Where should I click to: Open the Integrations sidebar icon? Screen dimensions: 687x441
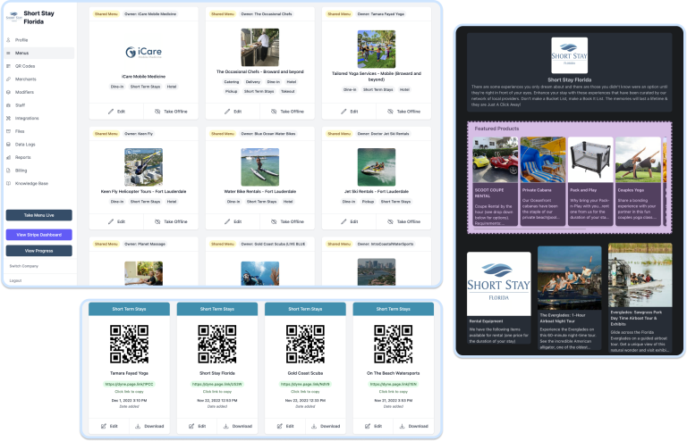tap(8, 119)
